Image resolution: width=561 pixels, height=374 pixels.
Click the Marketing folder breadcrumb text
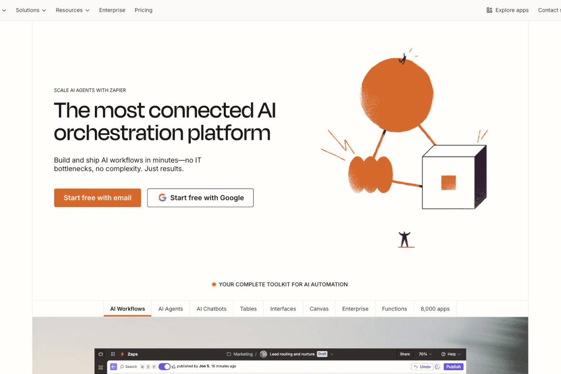243,354
